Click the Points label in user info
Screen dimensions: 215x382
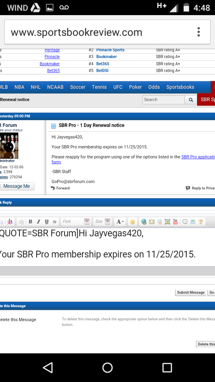[x=4, y=177]
